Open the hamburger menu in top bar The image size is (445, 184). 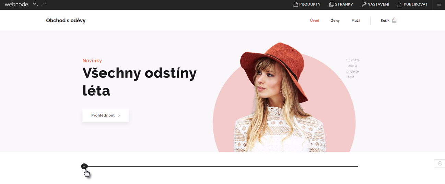(439, 4)
